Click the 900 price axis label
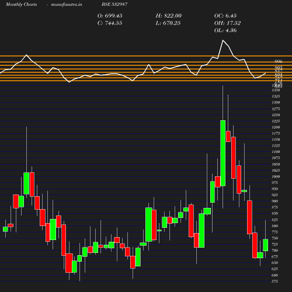The width and height of the screenshot is (292, 292). point(274,201)
